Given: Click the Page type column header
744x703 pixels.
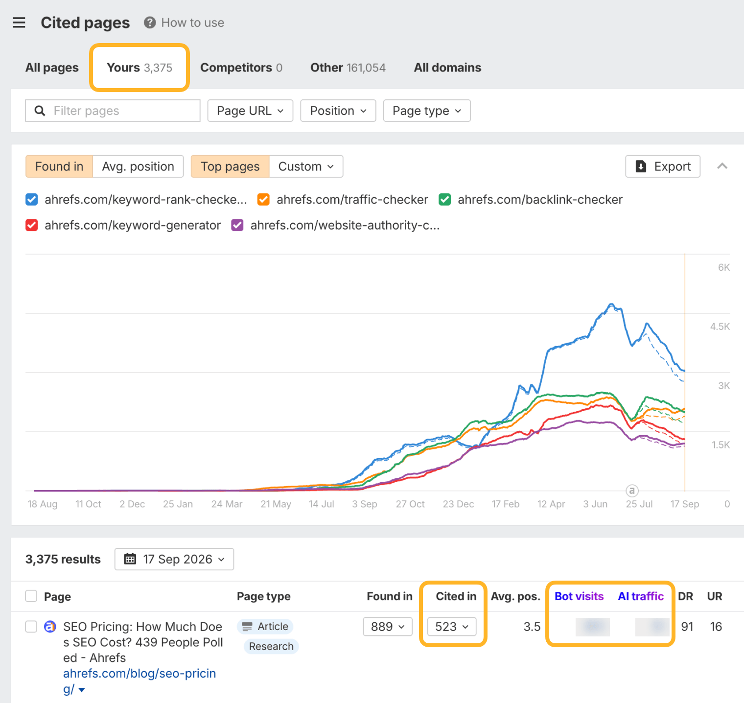Looking at the screenshot, I should [264, 596].
